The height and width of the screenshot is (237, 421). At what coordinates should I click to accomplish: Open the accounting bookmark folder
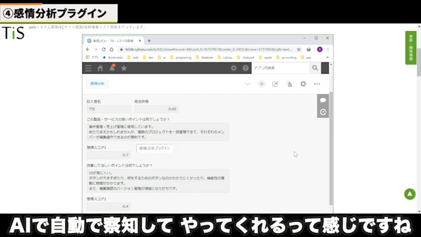tap(286, 57)
